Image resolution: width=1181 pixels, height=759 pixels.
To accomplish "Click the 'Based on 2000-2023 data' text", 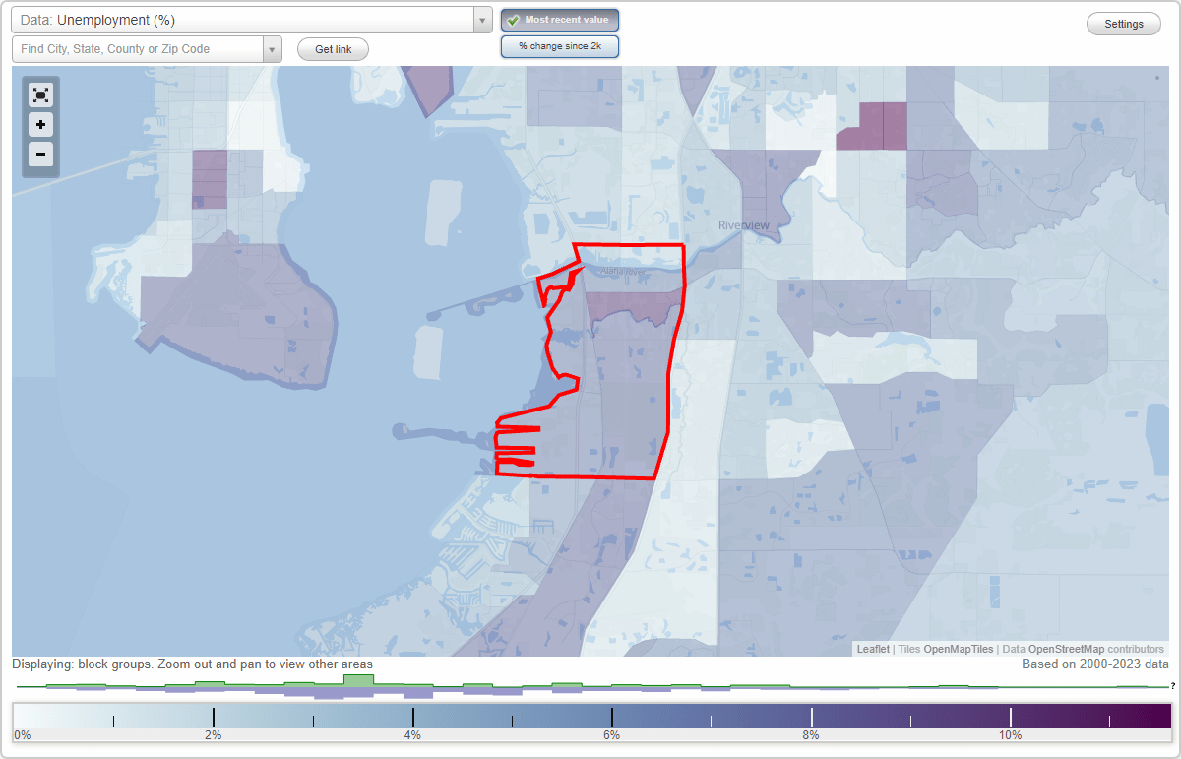I will (x=1095, y=664).
